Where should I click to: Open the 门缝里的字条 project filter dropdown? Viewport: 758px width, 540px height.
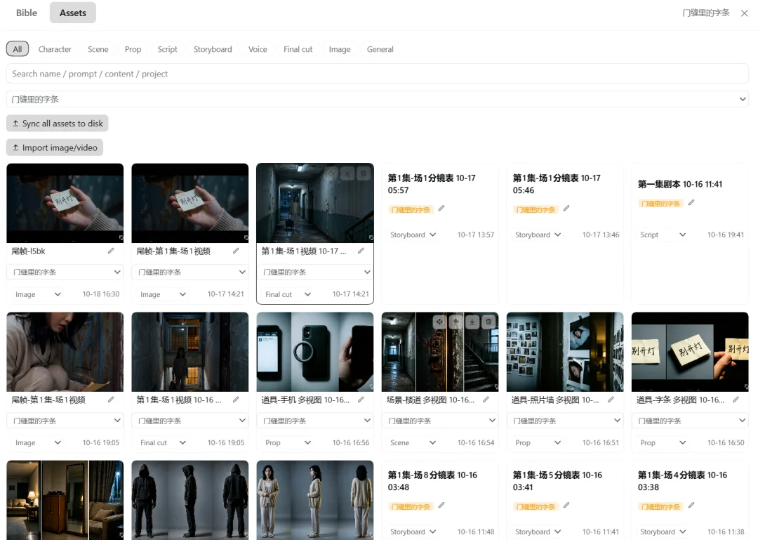(378, 99)
